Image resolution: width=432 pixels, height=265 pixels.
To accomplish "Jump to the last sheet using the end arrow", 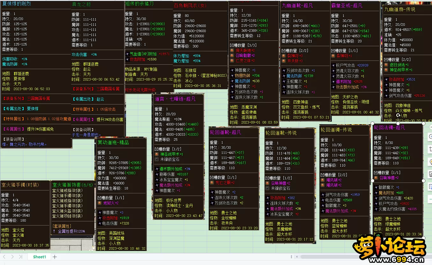I will click(20, 257).
